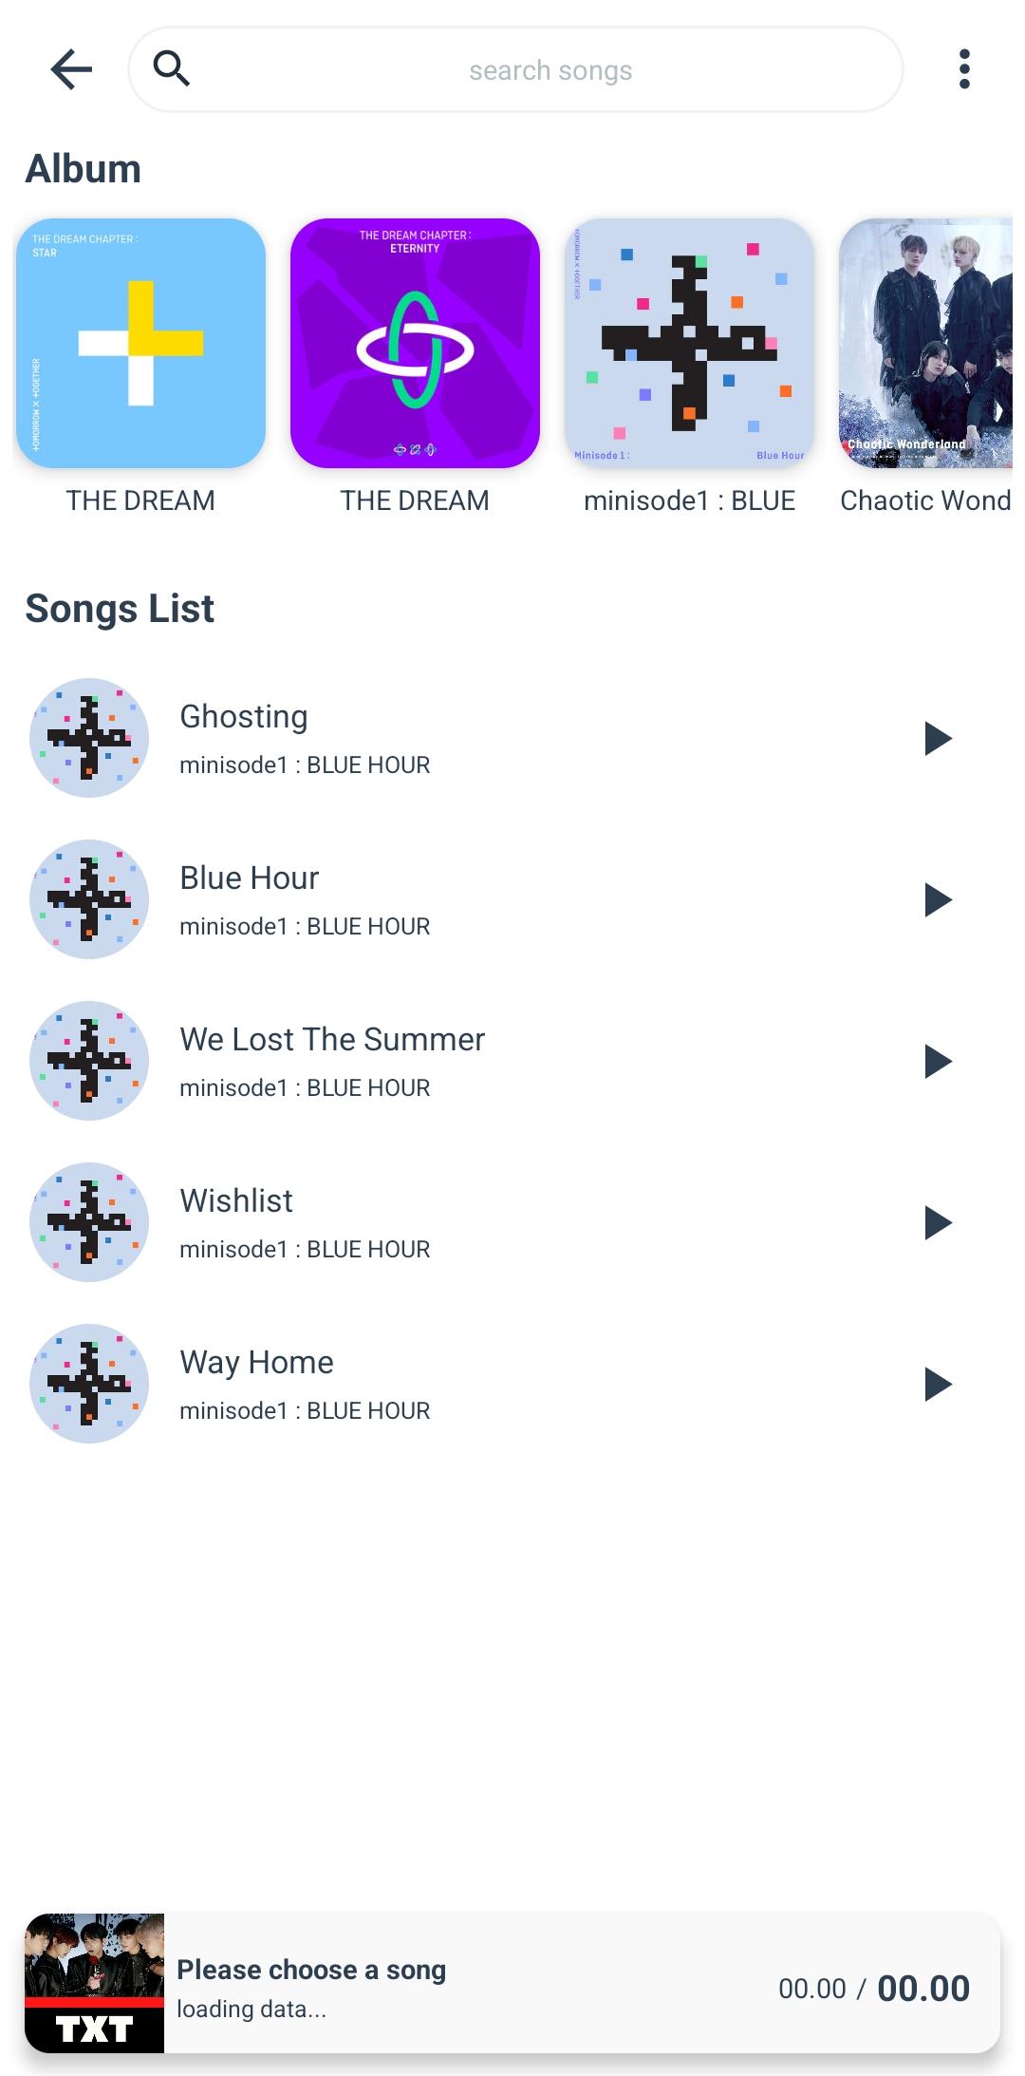The height and width of the screenshot is (2076, 1025).
Task: Tap the Wishlist round cover art
Action: point(89,1222)
